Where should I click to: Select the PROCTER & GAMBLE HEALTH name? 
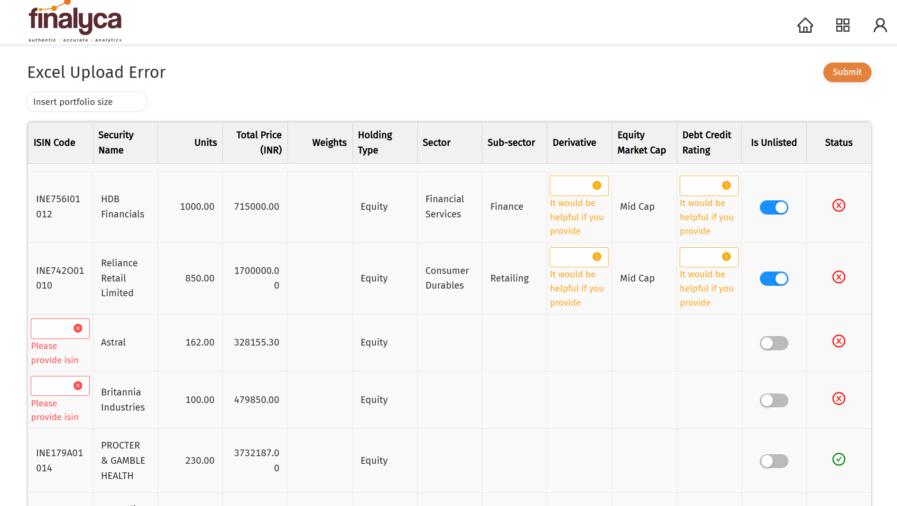(x=123, y=460)
